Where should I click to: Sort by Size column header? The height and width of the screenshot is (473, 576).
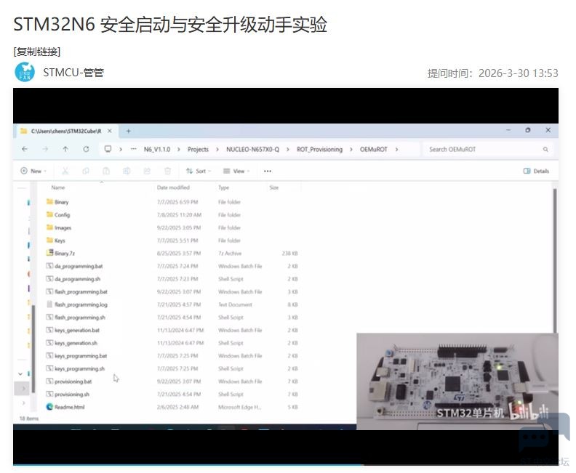pos(274,187)
